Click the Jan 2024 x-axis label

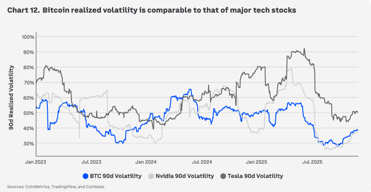tap(147, 162)
